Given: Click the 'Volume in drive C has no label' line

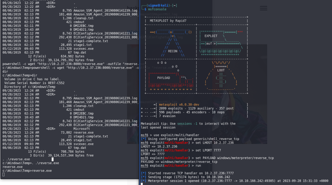Looking at the screenshot, I should click(x=32, y=79).
